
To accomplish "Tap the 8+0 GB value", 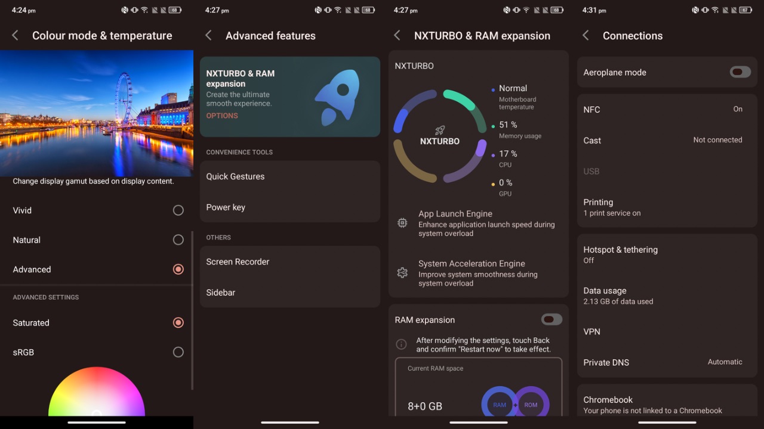I will [424, 406].
